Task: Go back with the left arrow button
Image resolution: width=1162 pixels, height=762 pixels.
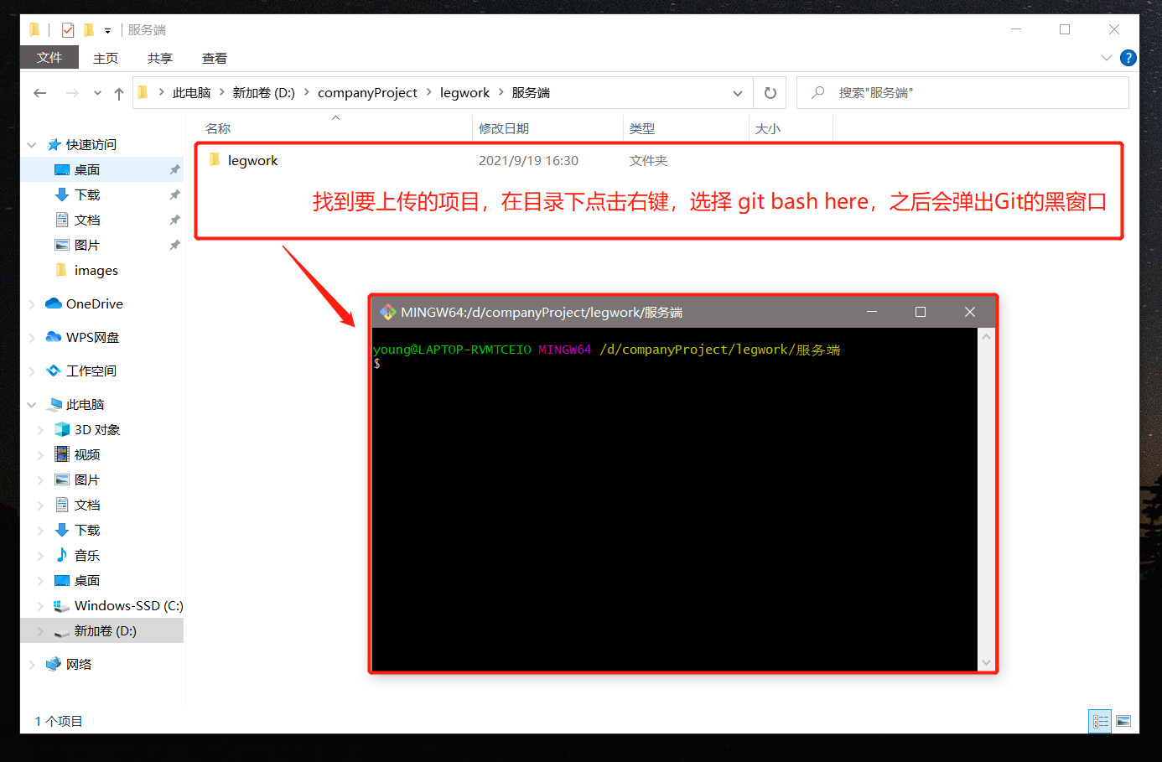Action: (x=39, y=93)
